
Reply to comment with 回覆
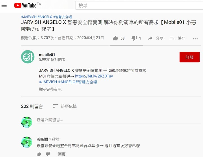[x=62, y=154]
